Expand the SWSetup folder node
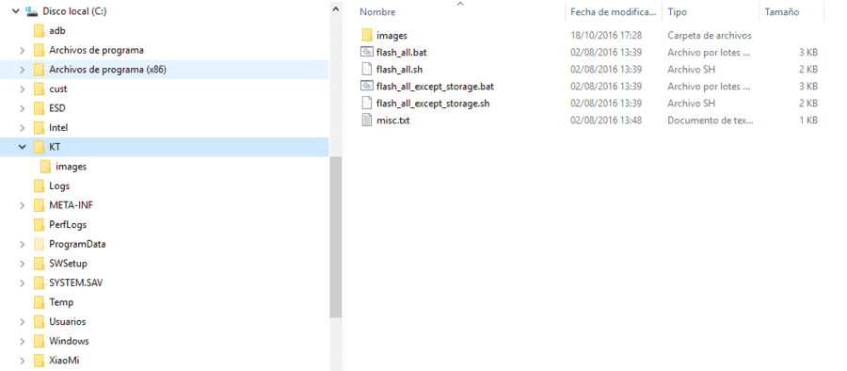This screenshot has height=371, width=847. (23, 264)
